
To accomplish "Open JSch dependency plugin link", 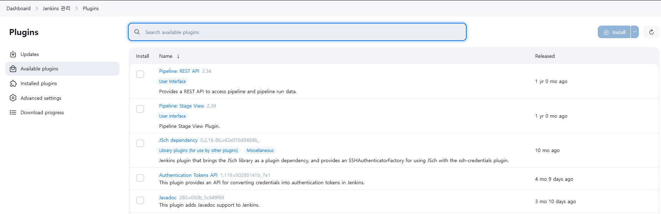I will click(178, 140).
